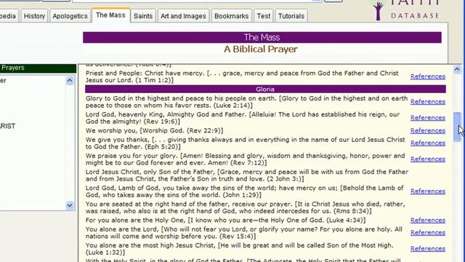The height and width of the screenshot is (262, 465).
Task: Open References for 'Christ have mercy' line
Action: tap(428, 76)
